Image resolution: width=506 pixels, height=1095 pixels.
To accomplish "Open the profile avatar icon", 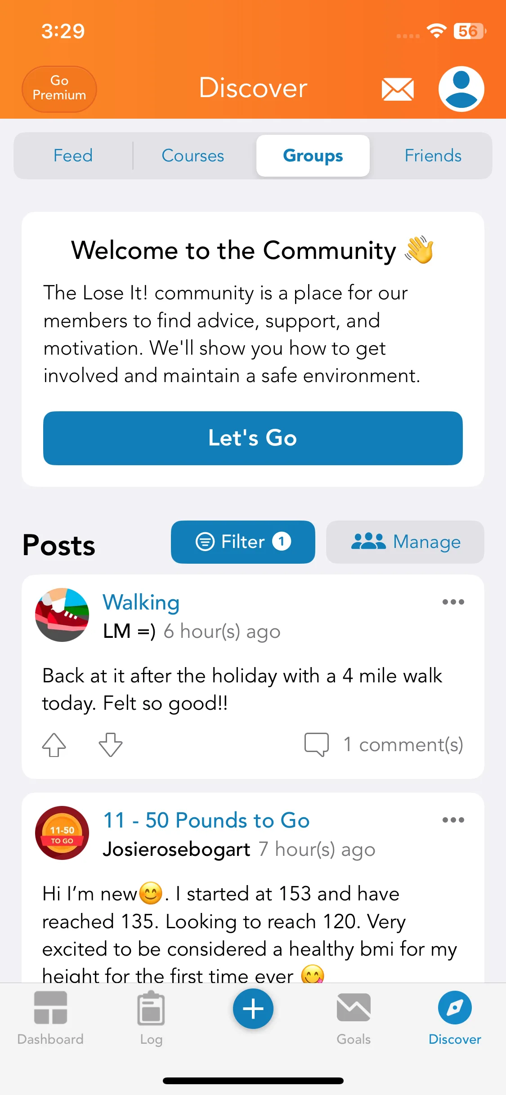I will [x=461, y=89].
